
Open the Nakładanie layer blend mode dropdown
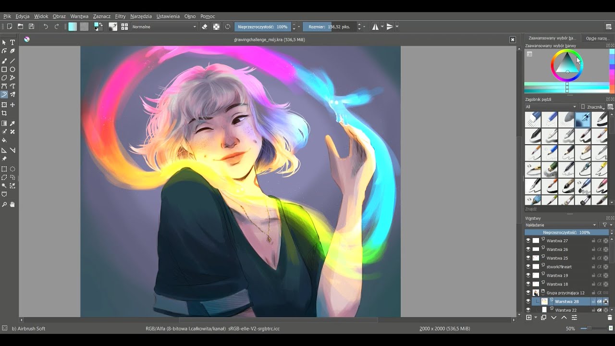click(561, 225)
